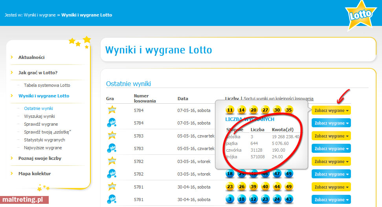Click trójka winners count 571008

click(x=257, y=157)
